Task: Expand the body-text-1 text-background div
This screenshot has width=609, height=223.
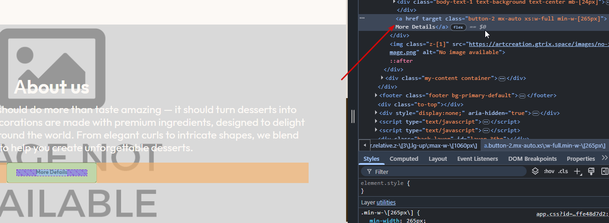Action: tap(394, 2)
